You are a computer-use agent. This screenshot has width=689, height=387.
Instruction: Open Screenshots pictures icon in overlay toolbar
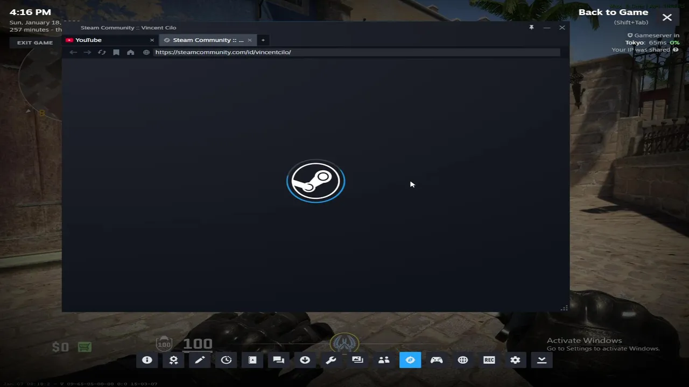[x=357, y=360]
